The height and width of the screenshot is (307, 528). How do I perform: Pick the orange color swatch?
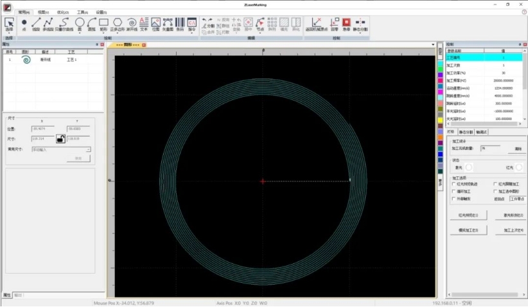441,137
